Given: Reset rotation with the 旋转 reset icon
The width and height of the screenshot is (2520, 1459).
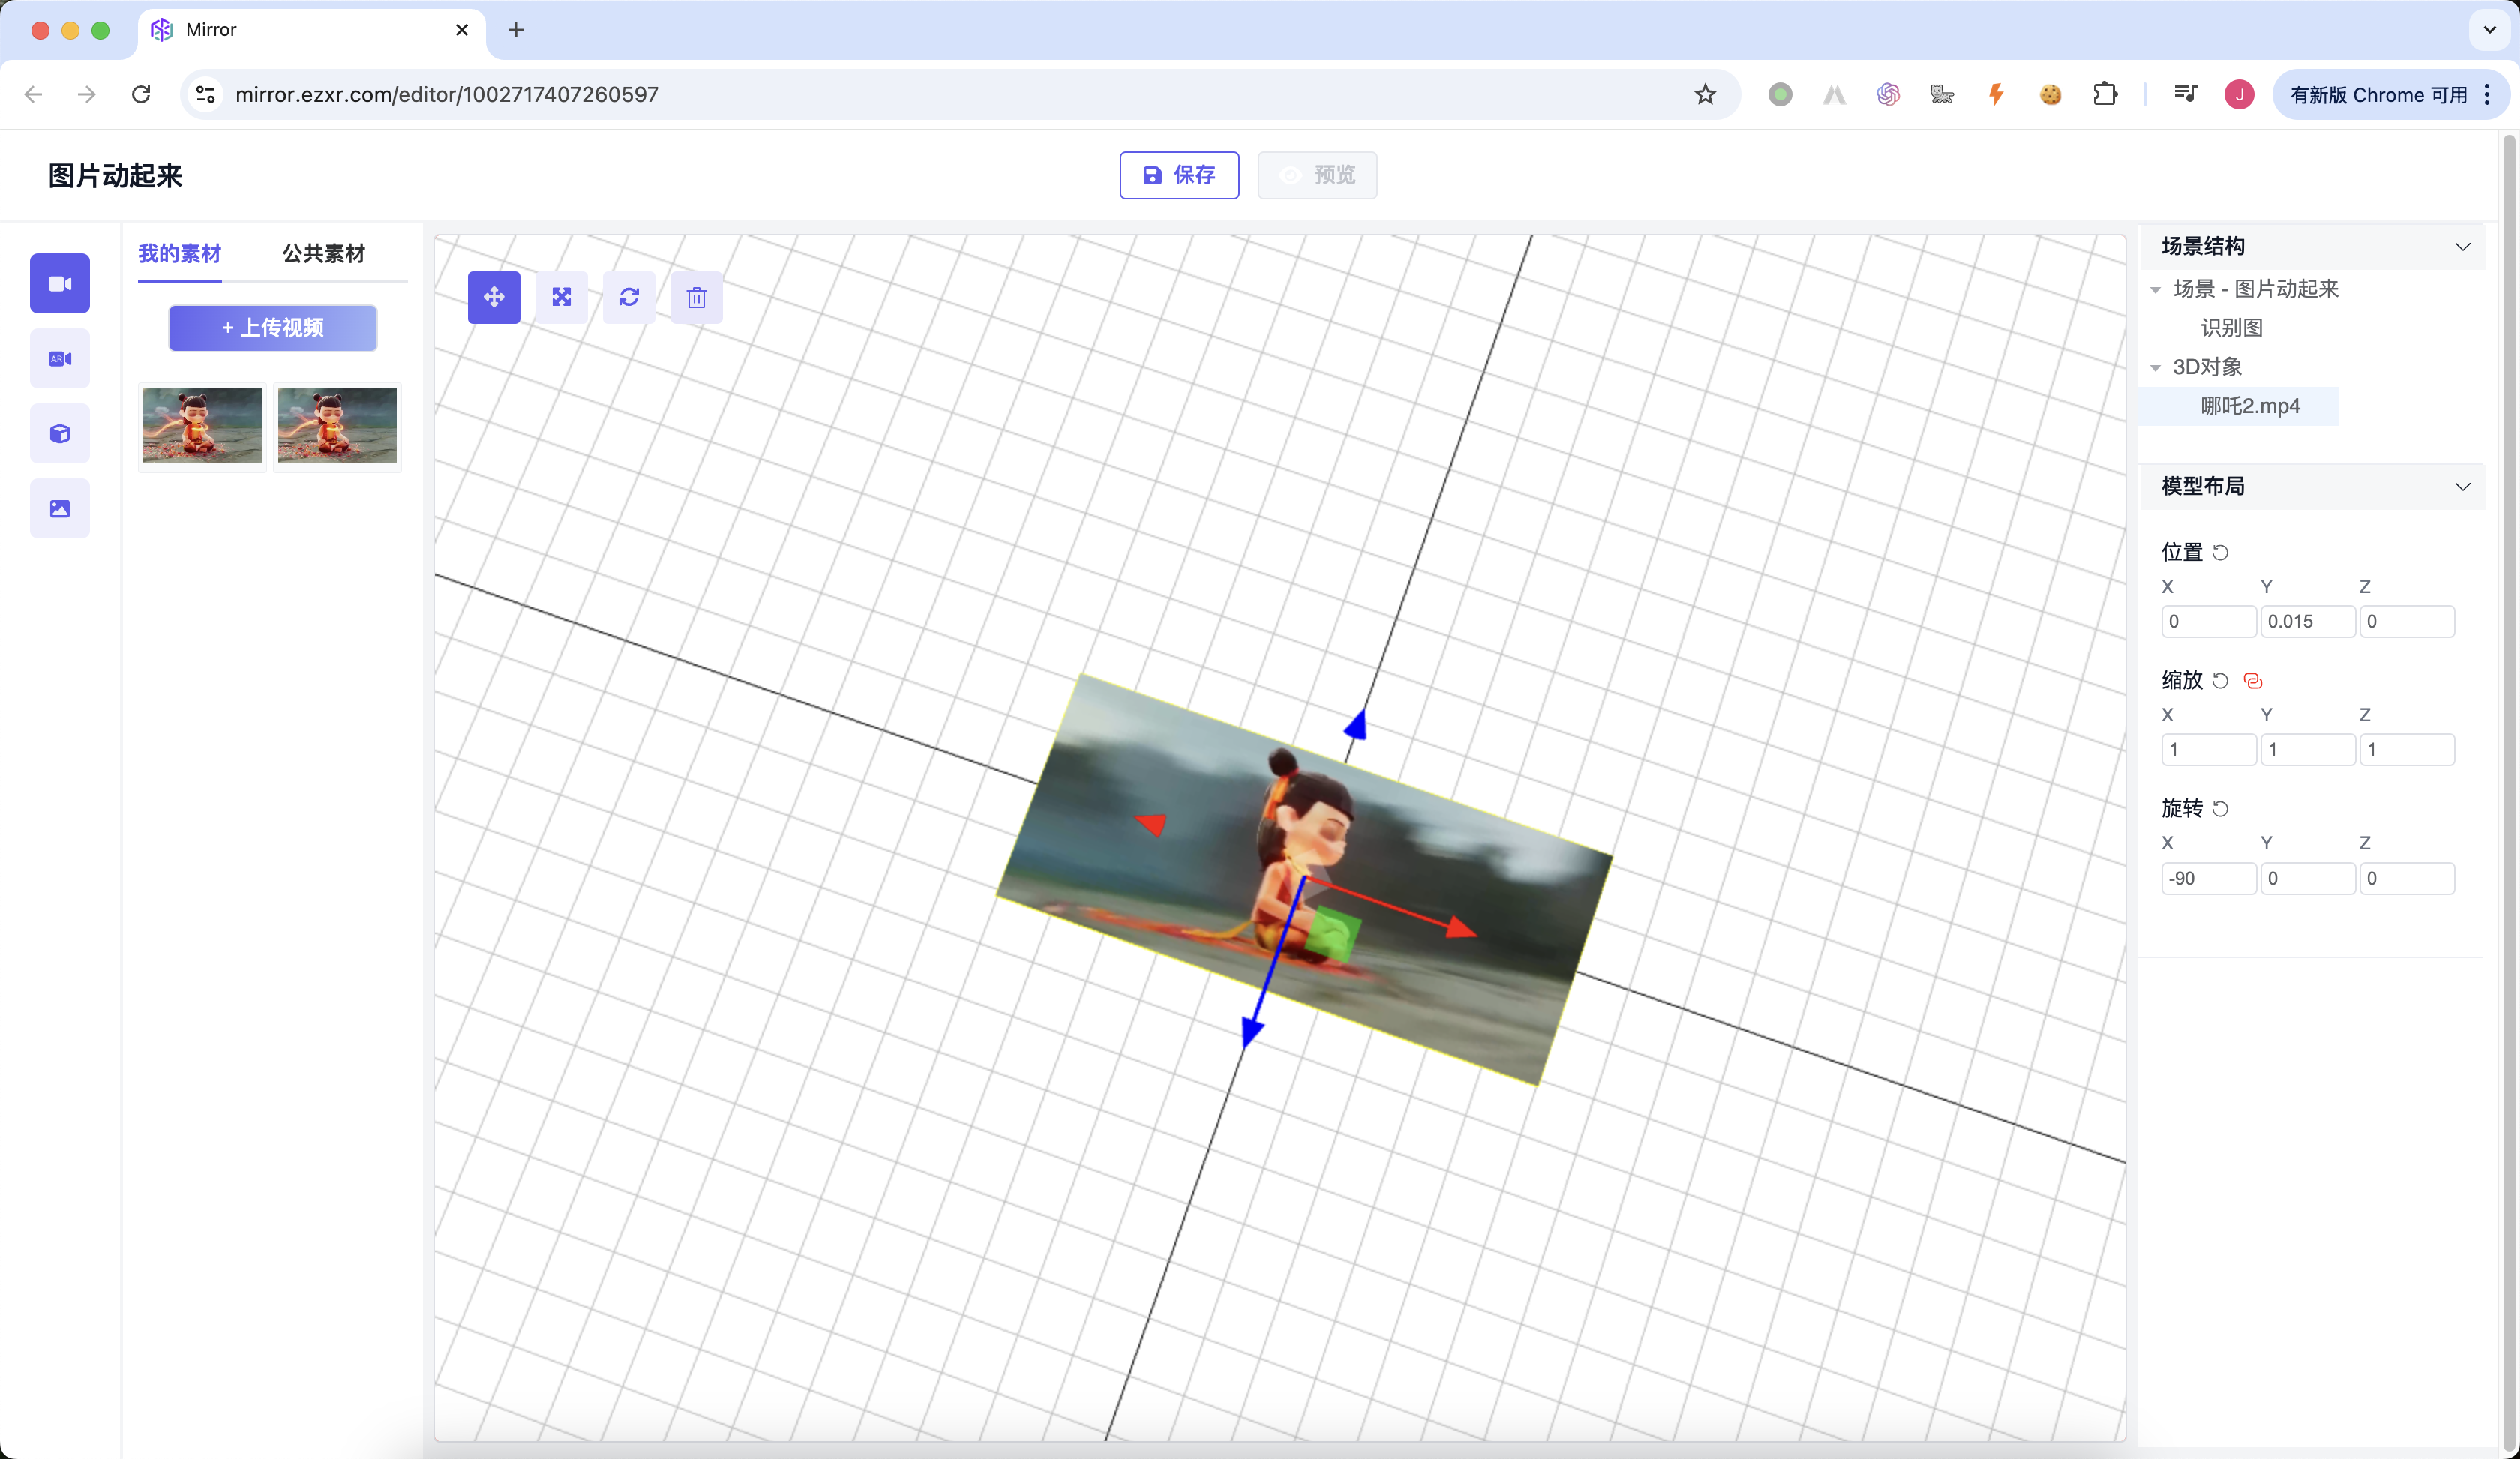Looking at the screenshot, I should click(2220, 808).
